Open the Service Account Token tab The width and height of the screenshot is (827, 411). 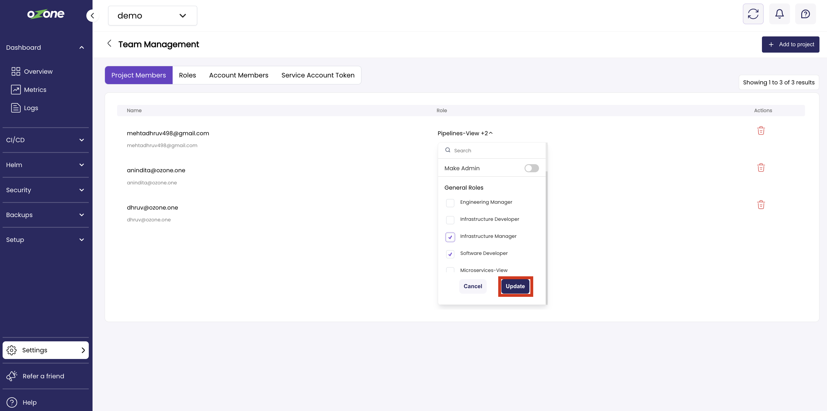pos(317,75)
